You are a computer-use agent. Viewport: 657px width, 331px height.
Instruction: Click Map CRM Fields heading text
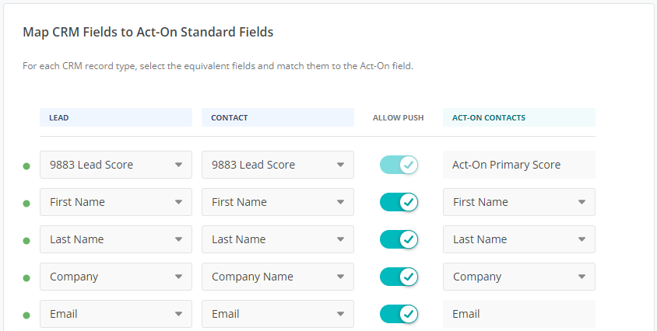(x=148, y=32)
